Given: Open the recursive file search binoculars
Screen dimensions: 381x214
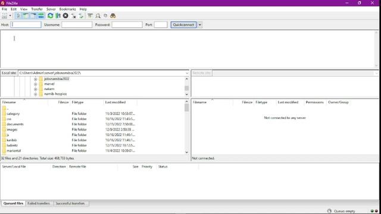Looking at the screenshot, I should pyautogui.click(x=113, y=16).
